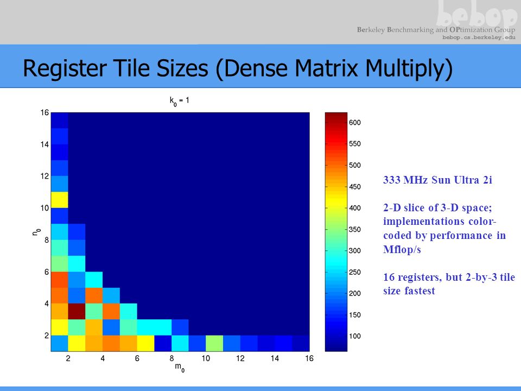Screen dimensions: 521x391
Task: Click the colorbar's '350' label
Action: coord(355,229)
